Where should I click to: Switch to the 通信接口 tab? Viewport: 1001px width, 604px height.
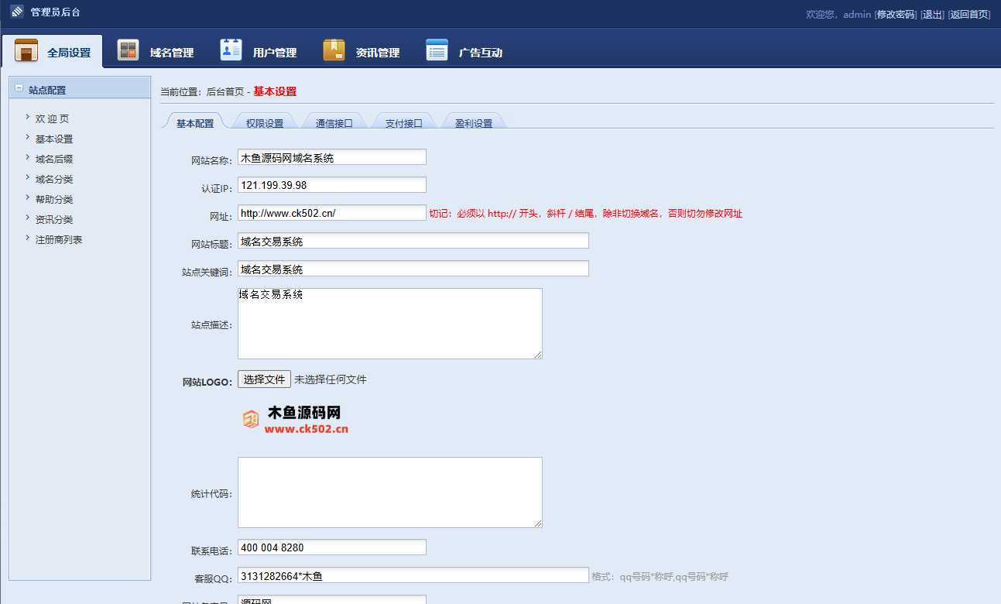tap(334, 122)
